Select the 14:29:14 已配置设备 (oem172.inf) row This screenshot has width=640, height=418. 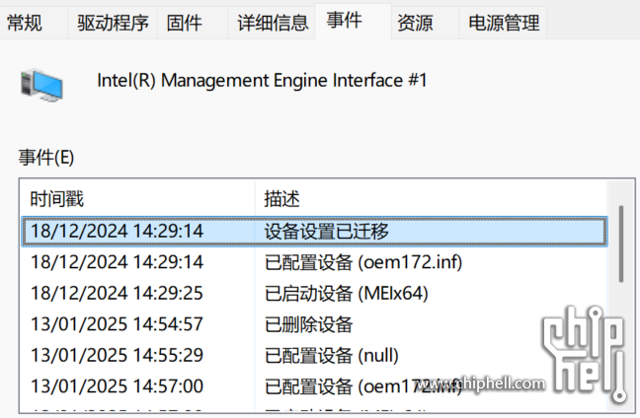point(315,262)
